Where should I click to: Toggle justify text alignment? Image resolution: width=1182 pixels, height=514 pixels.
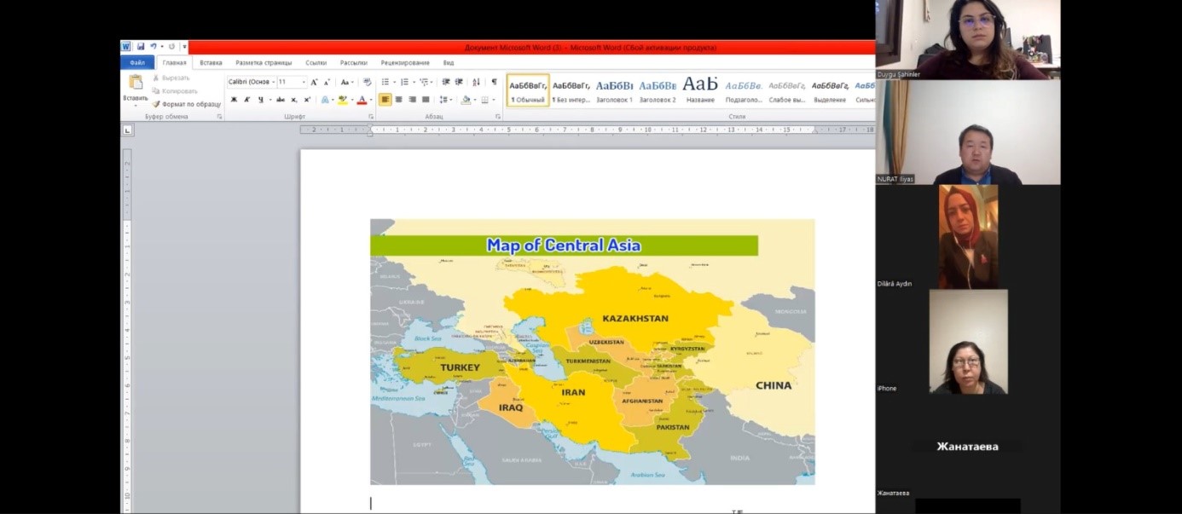[x=426, y=100]
